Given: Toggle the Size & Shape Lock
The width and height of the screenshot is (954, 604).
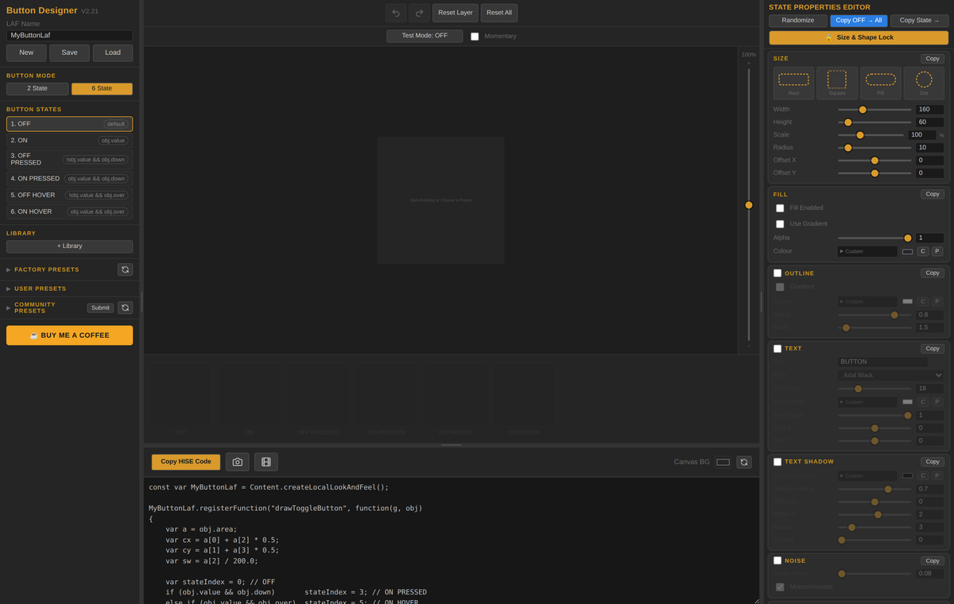Looking at the screenshot, I should tap(859, 37).
